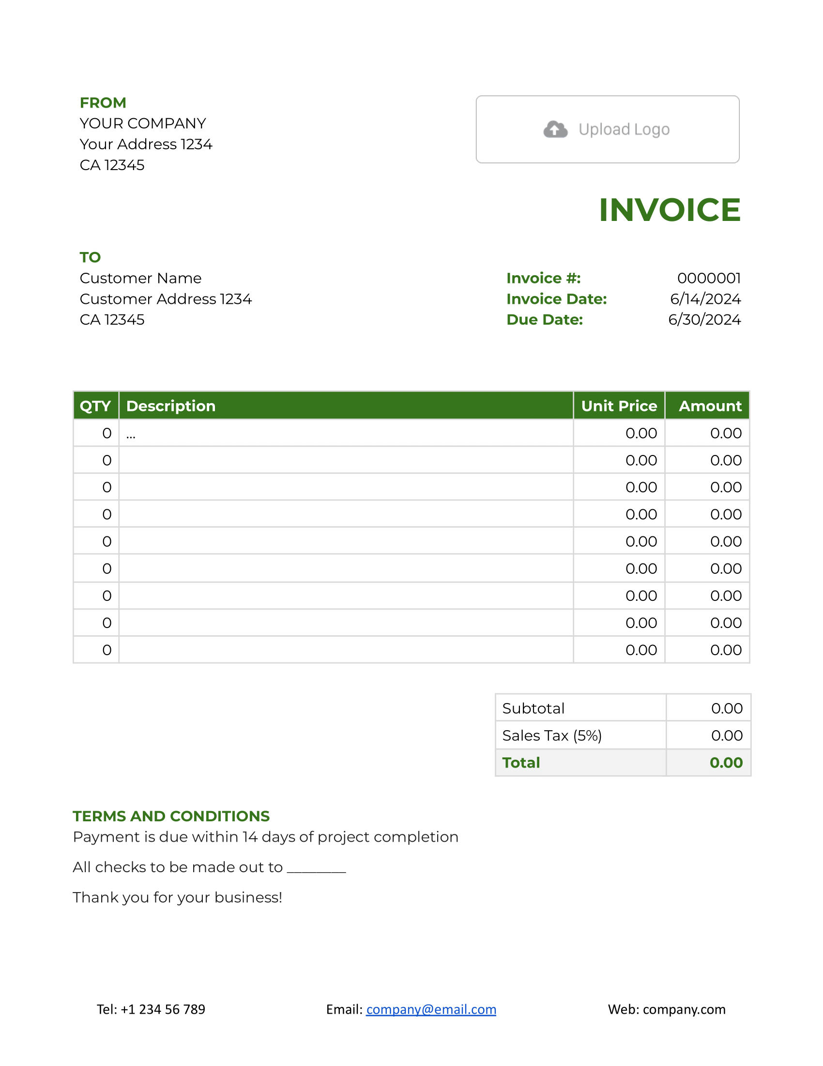Screen dimensions: 823x1066
Task: Open the company@email.com link
Action: pyautogui.click(x=431, y=1009)
